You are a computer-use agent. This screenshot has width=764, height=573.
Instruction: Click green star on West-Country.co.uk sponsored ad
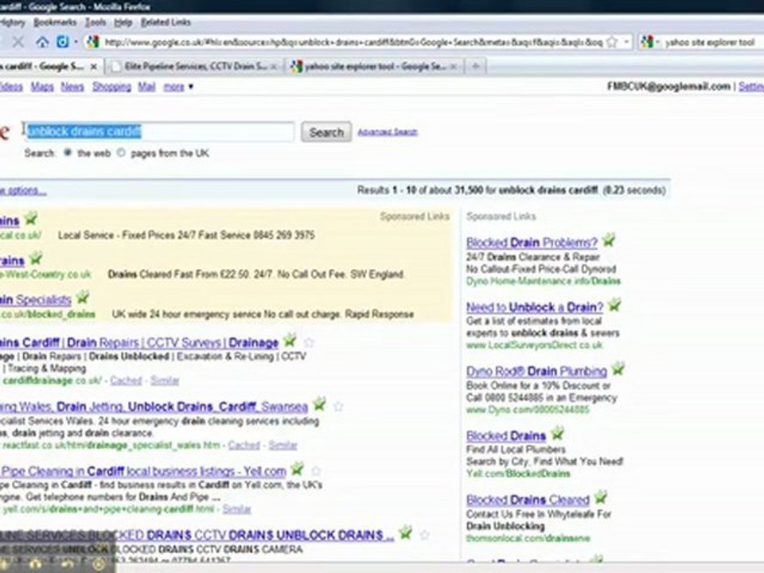pyautogui.click(x=36, y=257)
